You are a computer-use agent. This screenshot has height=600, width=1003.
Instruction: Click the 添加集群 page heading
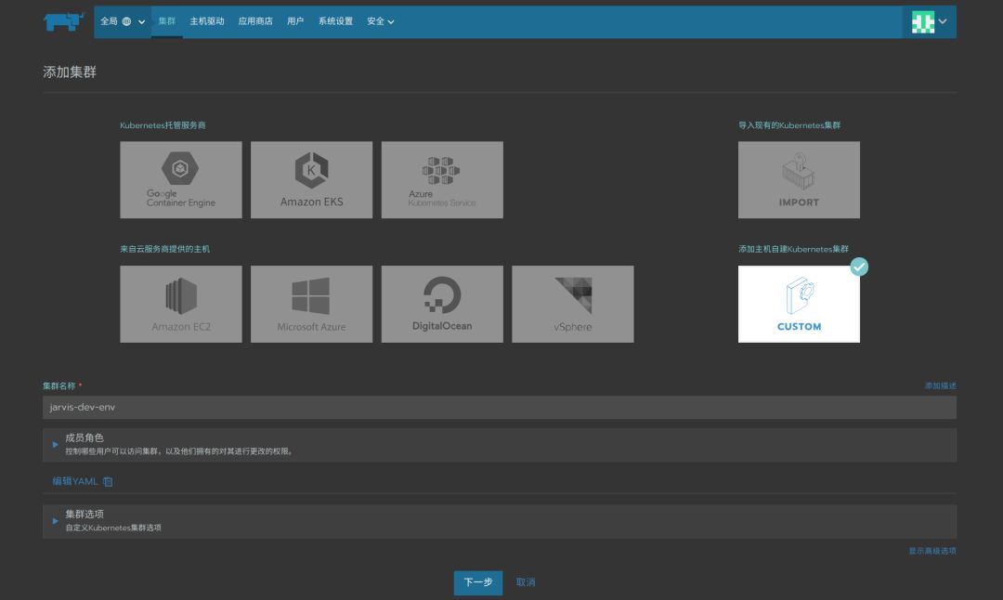tap(70, 72)
